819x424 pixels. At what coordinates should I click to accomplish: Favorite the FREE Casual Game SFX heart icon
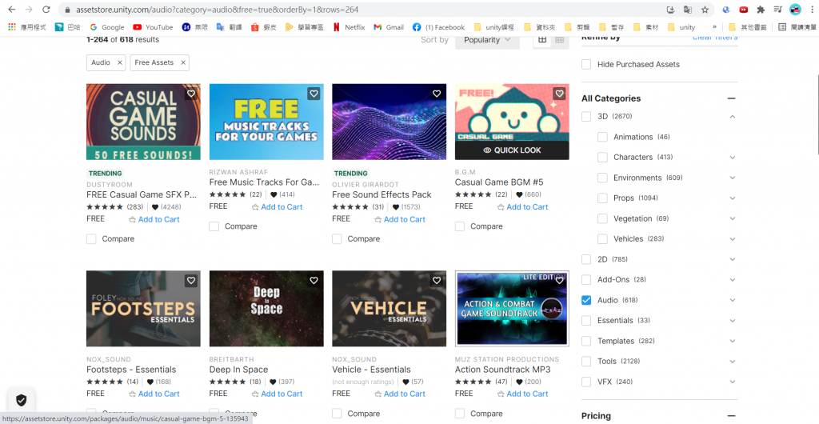191,94
